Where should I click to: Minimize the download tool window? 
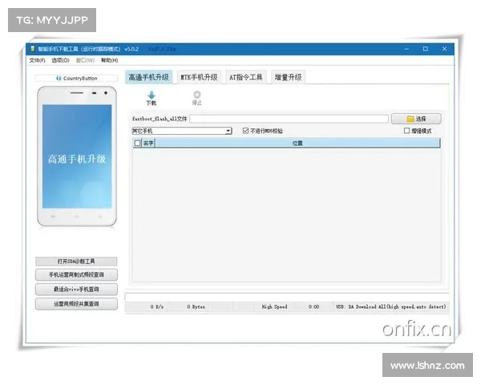[406, 49]
